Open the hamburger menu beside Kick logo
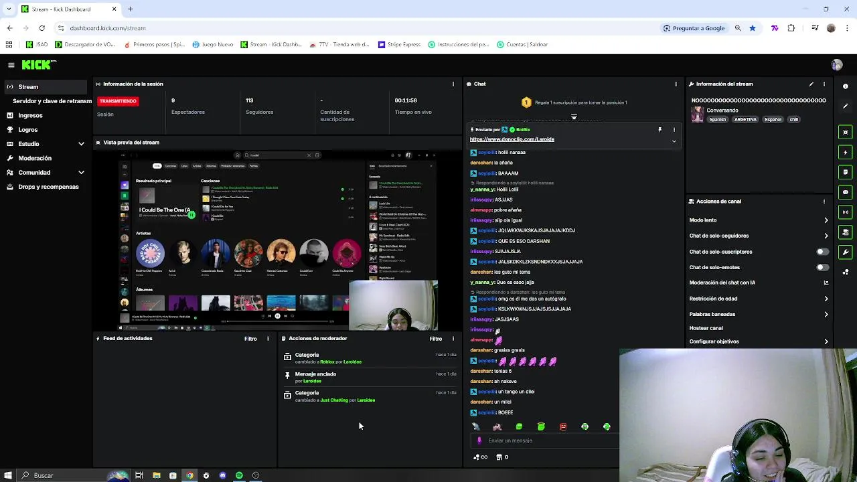Viewport: 857px width, 482px height. pyautogui.click(x=11, y=65)
